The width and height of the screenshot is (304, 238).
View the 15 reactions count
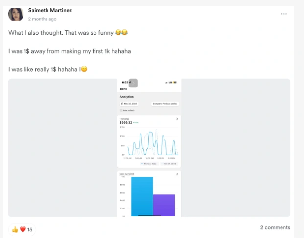pos(30,229)
